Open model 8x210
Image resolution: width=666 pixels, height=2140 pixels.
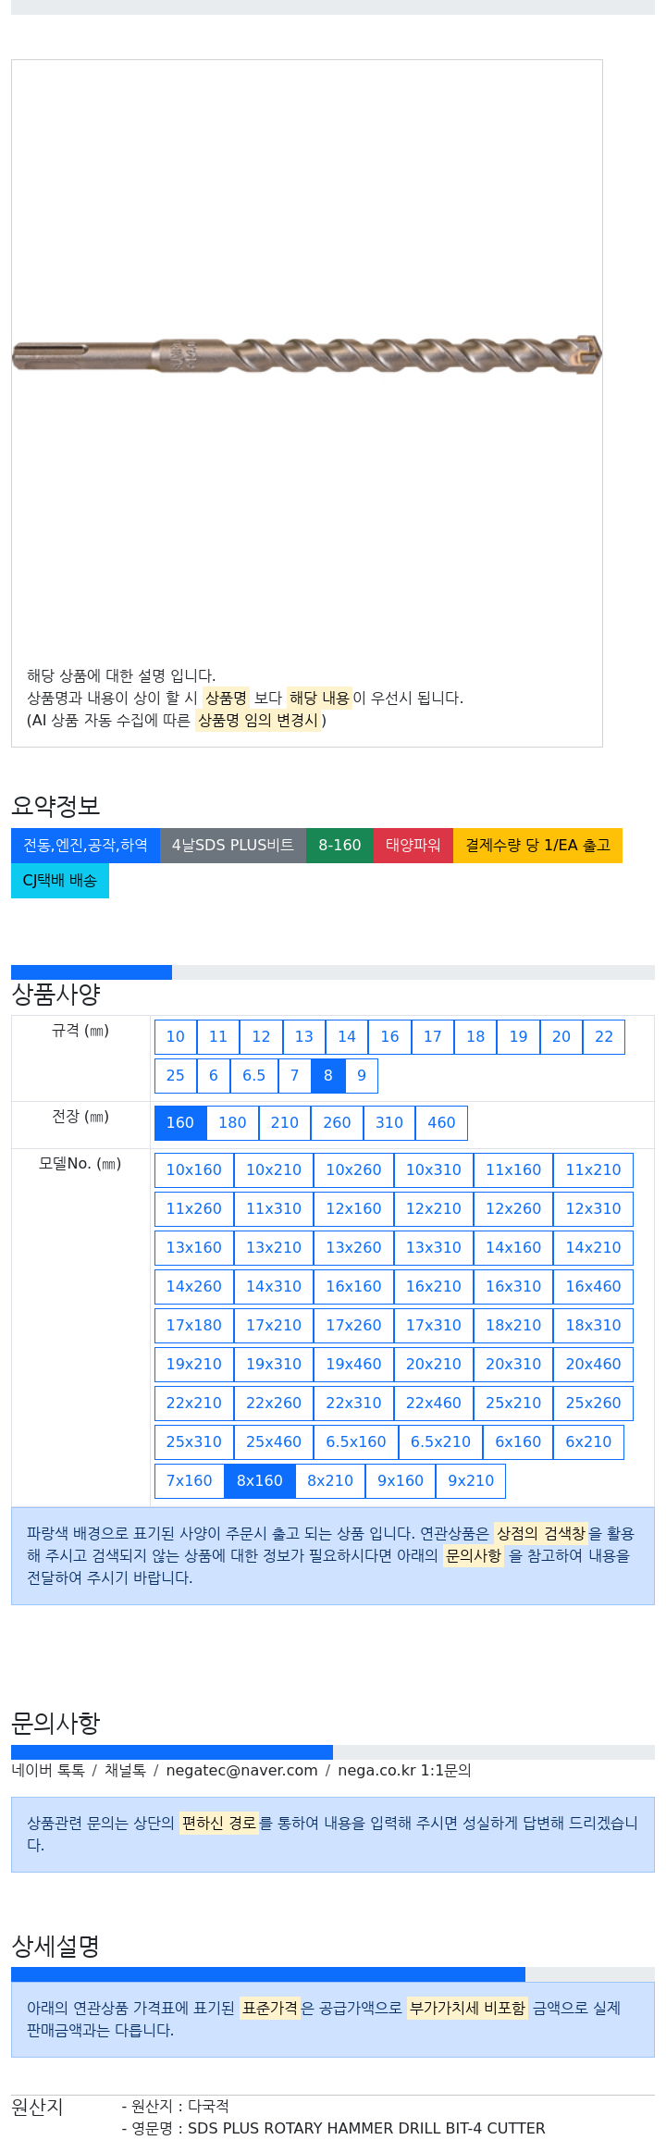pos(330,1481)
